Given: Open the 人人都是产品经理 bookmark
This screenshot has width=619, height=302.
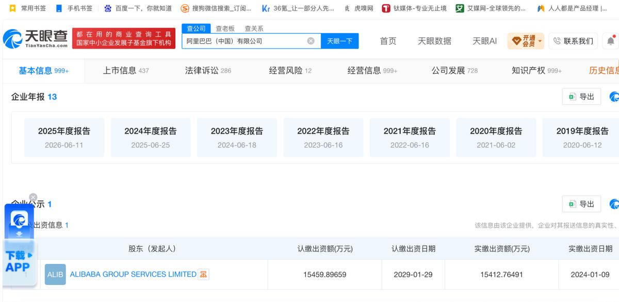Looking at the screenshot, I should 572,8.
